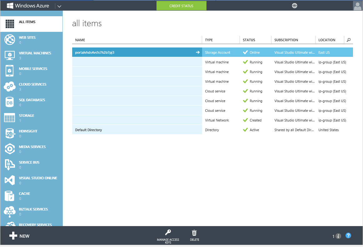Click the plus icon next to NEW
This screenshot has height=247, width=363.
(x=13, y=236)
